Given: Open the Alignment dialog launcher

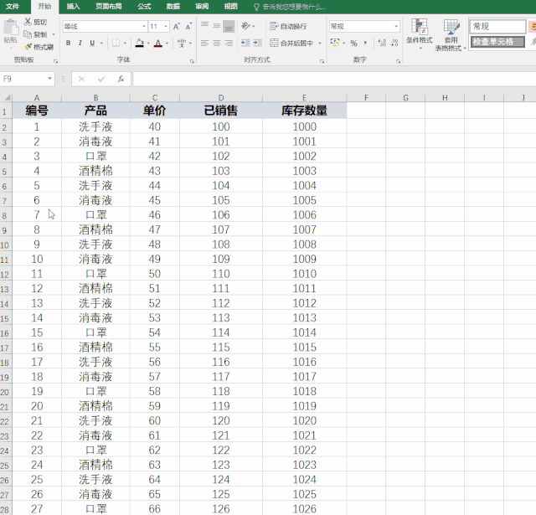Looking at the screenshot, I should 322,61.
